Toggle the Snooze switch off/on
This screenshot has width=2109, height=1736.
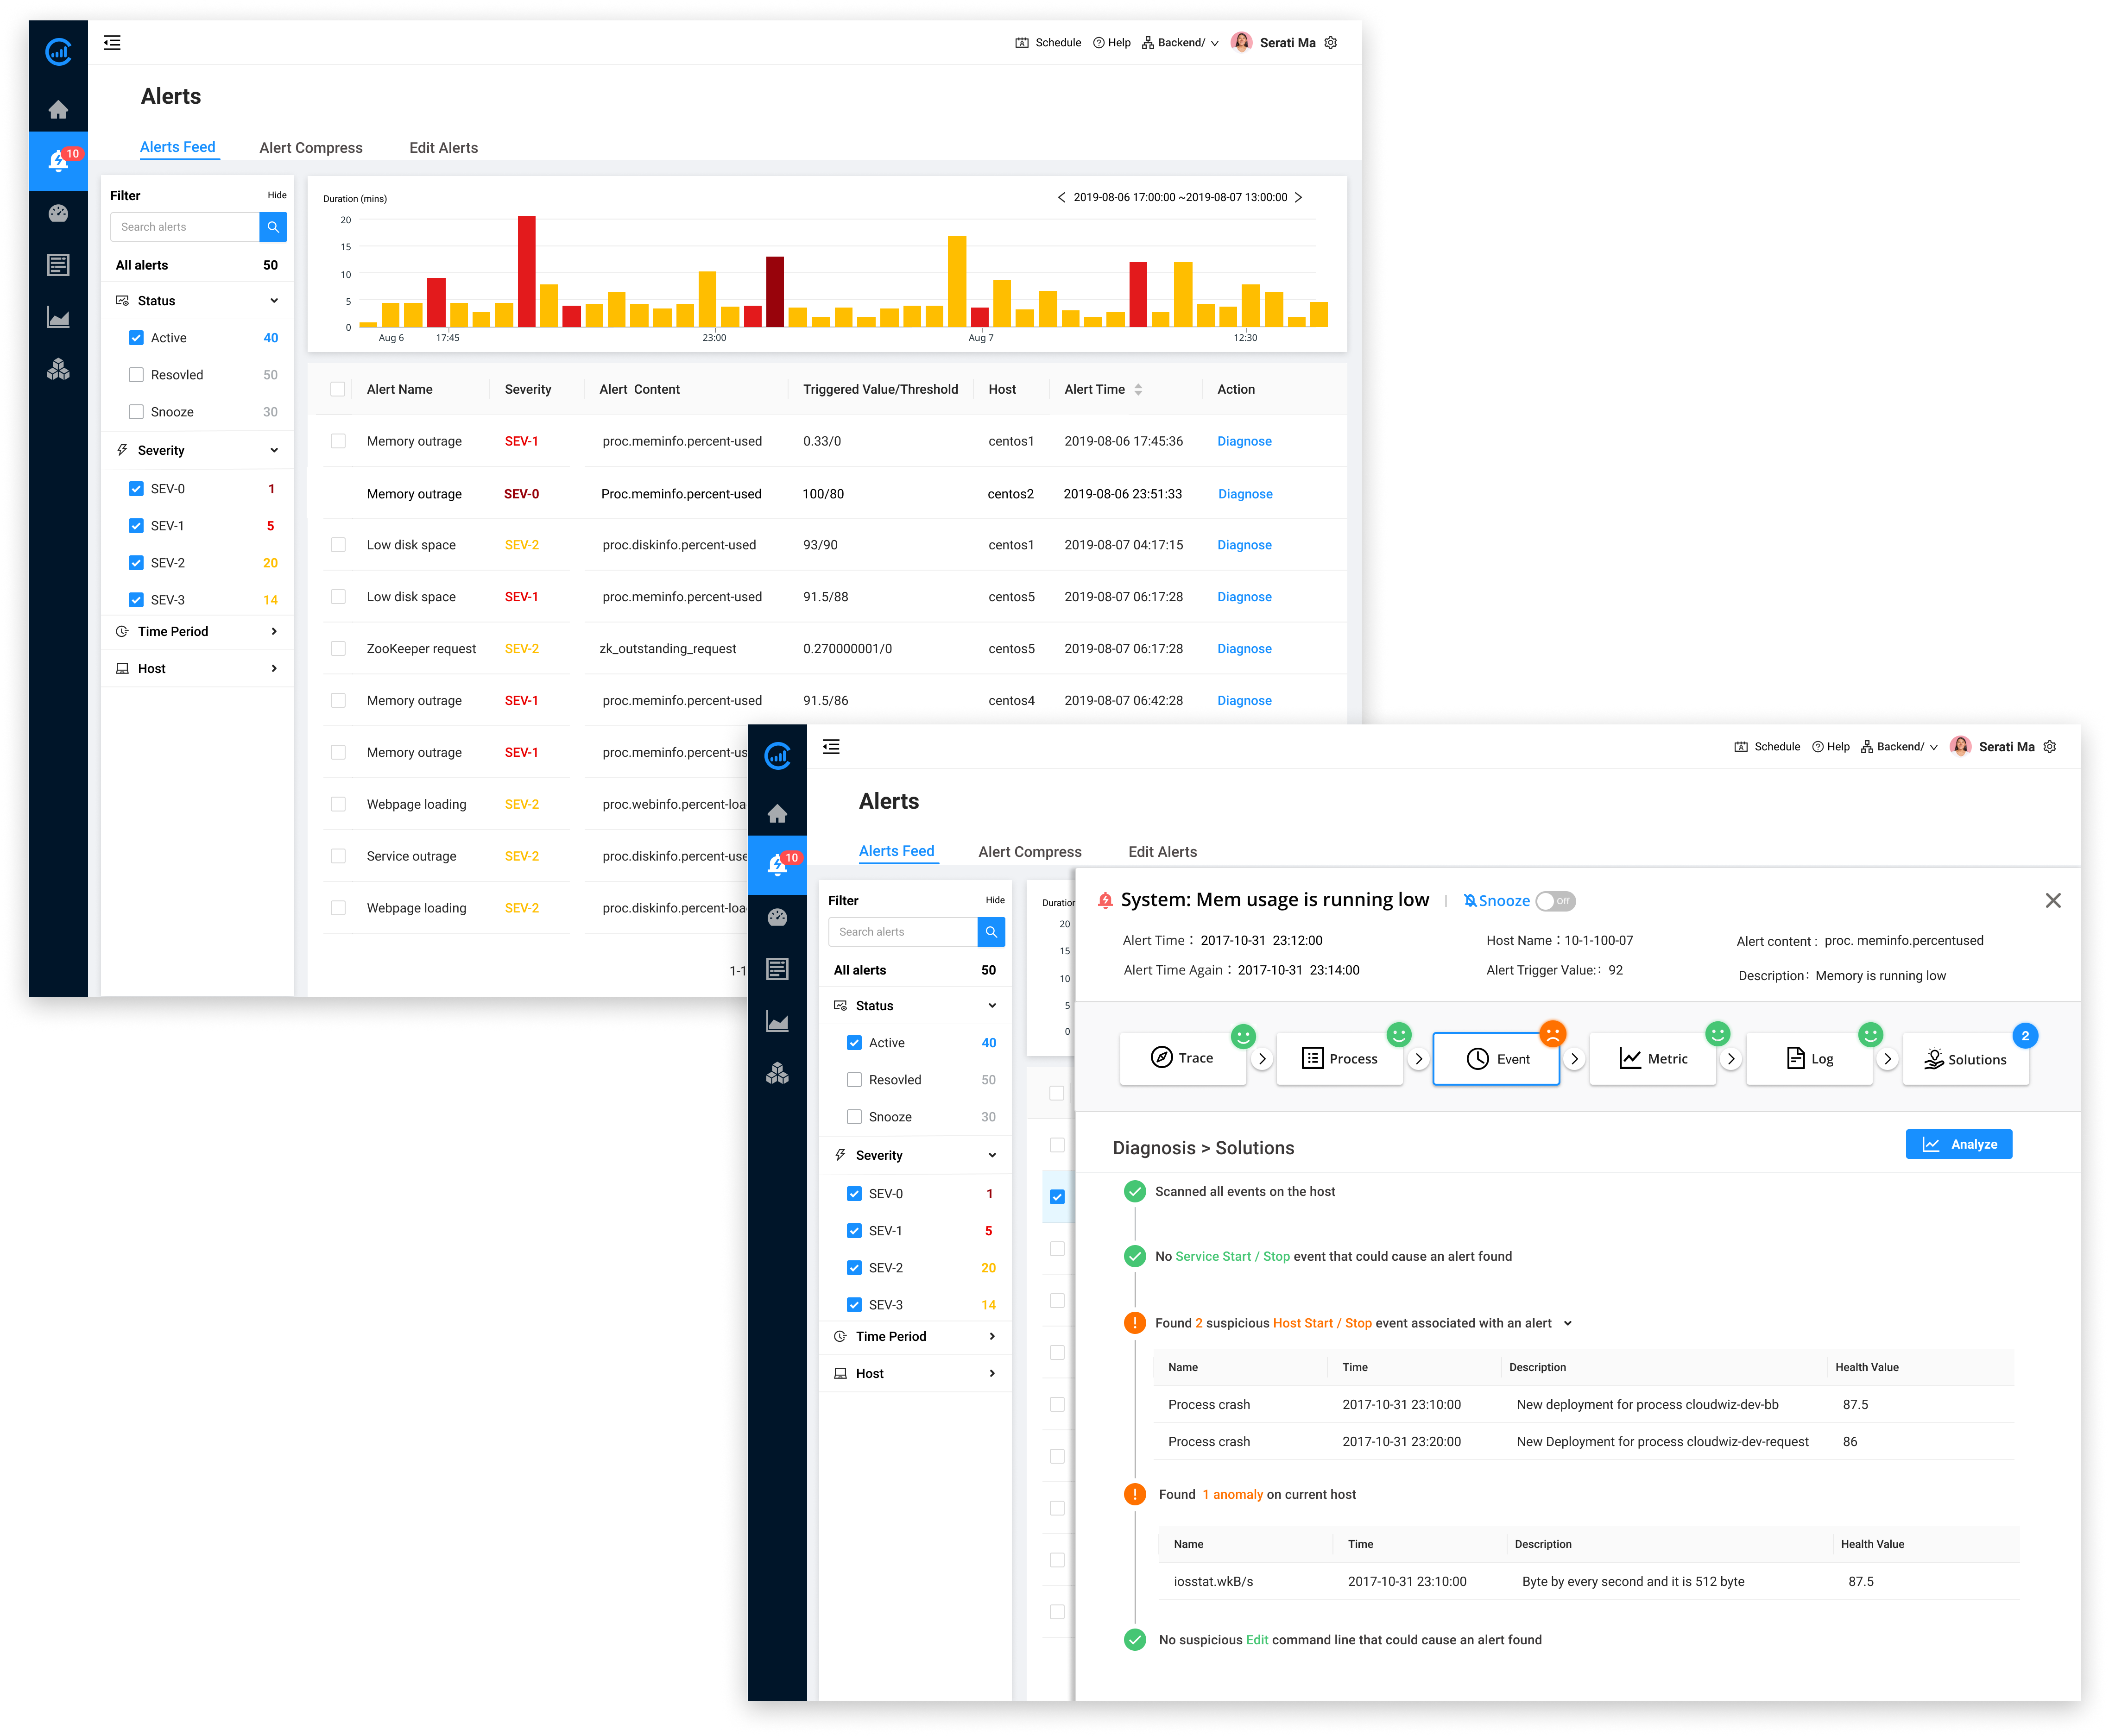click(1555, 901)
